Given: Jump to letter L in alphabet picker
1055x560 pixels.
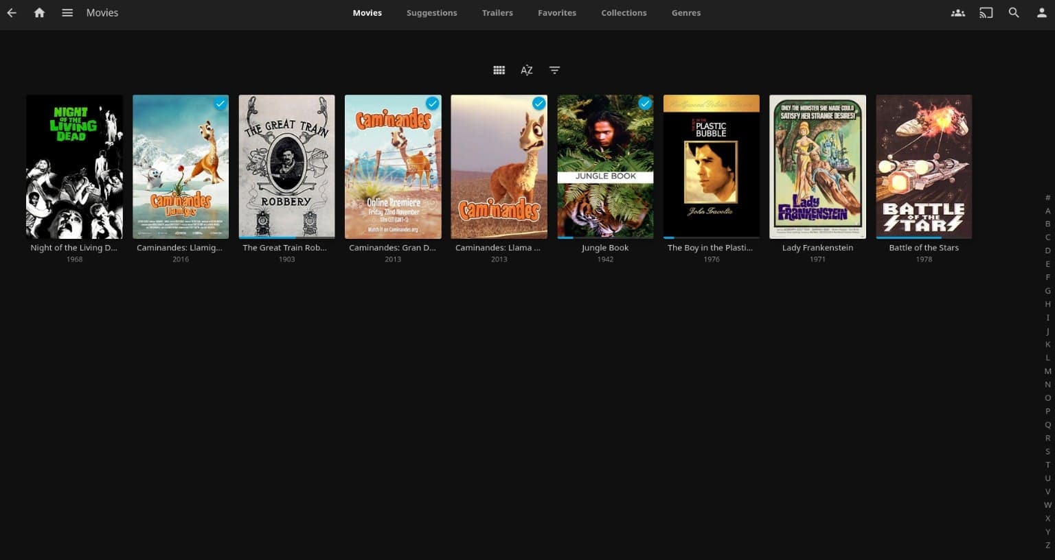Looking at the screenshot, I should (x=1047, y=358).
